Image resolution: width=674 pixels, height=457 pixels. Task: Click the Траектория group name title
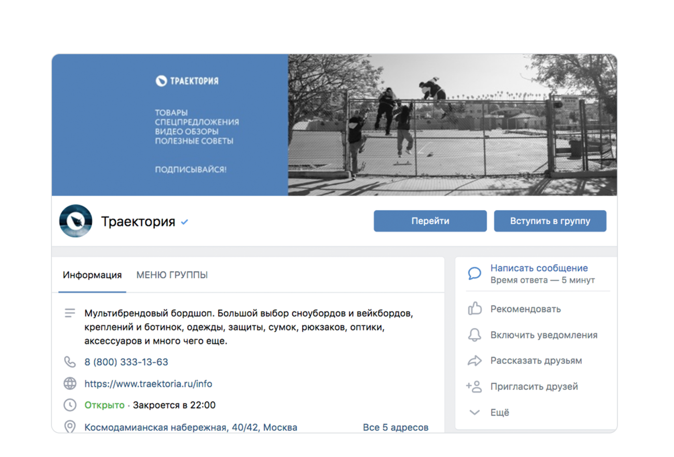pyautogui.click(x=138, y=221)
